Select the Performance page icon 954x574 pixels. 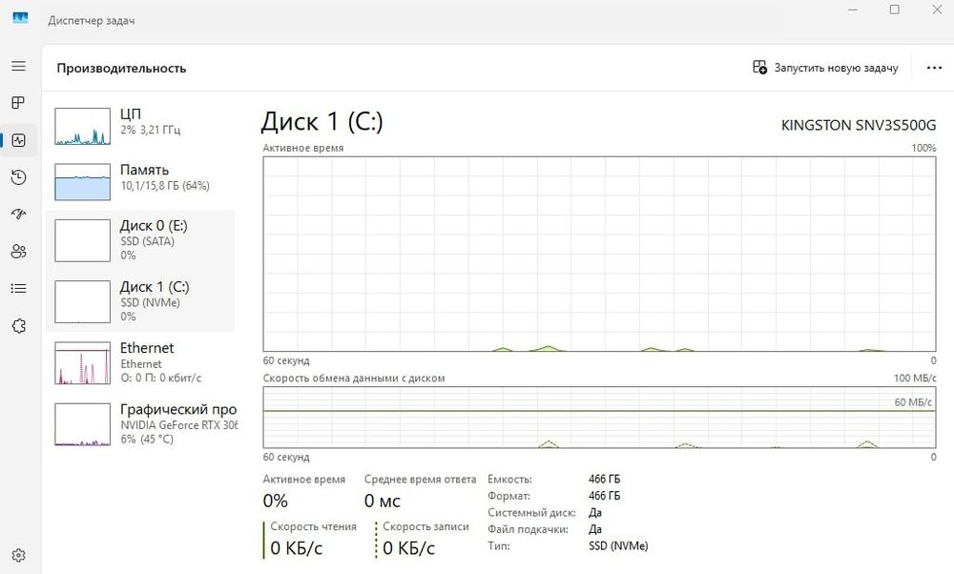[18, 140]
